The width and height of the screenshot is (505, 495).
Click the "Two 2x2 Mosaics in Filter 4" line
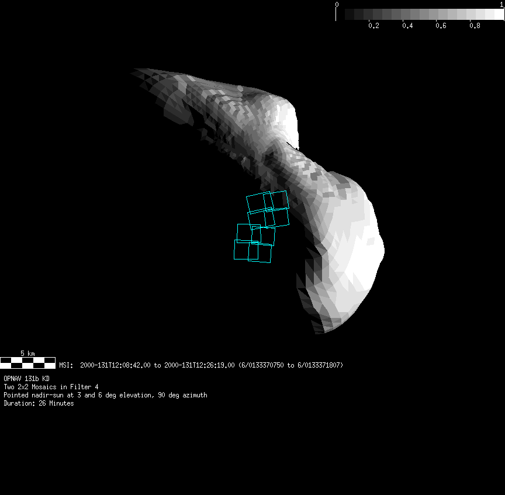pos(51,387)
